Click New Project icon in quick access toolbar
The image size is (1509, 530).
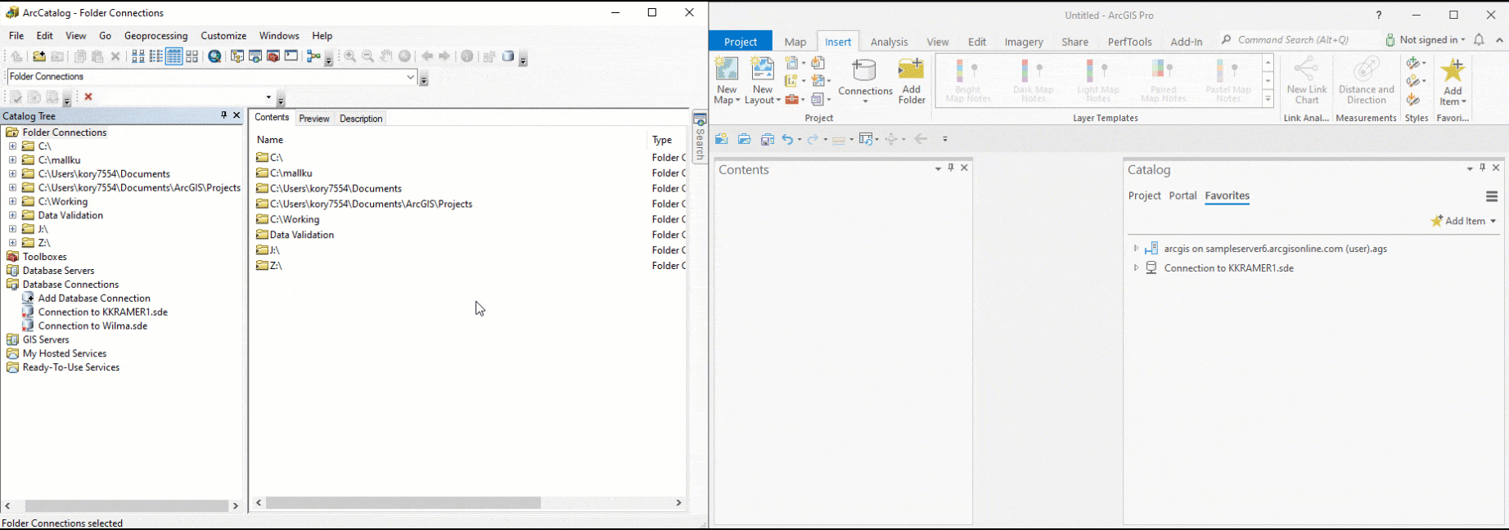pos(722,139)
